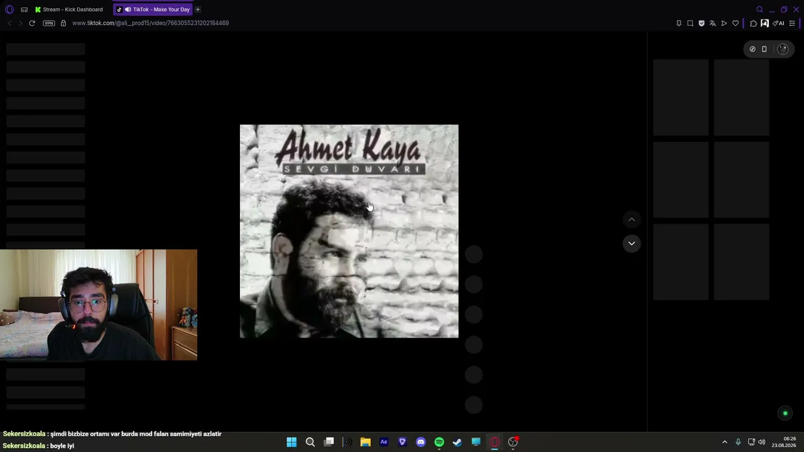Reload the TikTok page
This screenshot has height=452, width=804.
click(32, 23)
